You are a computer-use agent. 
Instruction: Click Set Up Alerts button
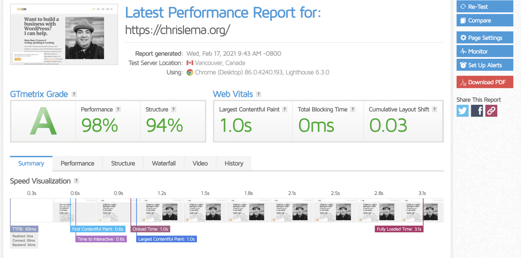pyautogui.click(x=485, y=65)
